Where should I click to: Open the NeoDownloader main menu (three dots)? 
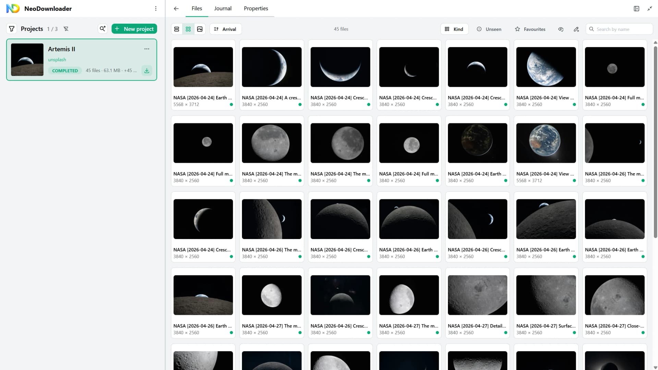pos(156,9)
